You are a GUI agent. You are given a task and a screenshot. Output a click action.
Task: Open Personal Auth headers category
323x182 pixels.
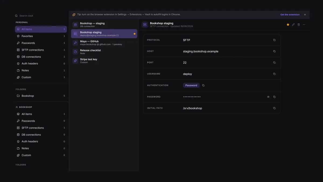click(41, 64)
